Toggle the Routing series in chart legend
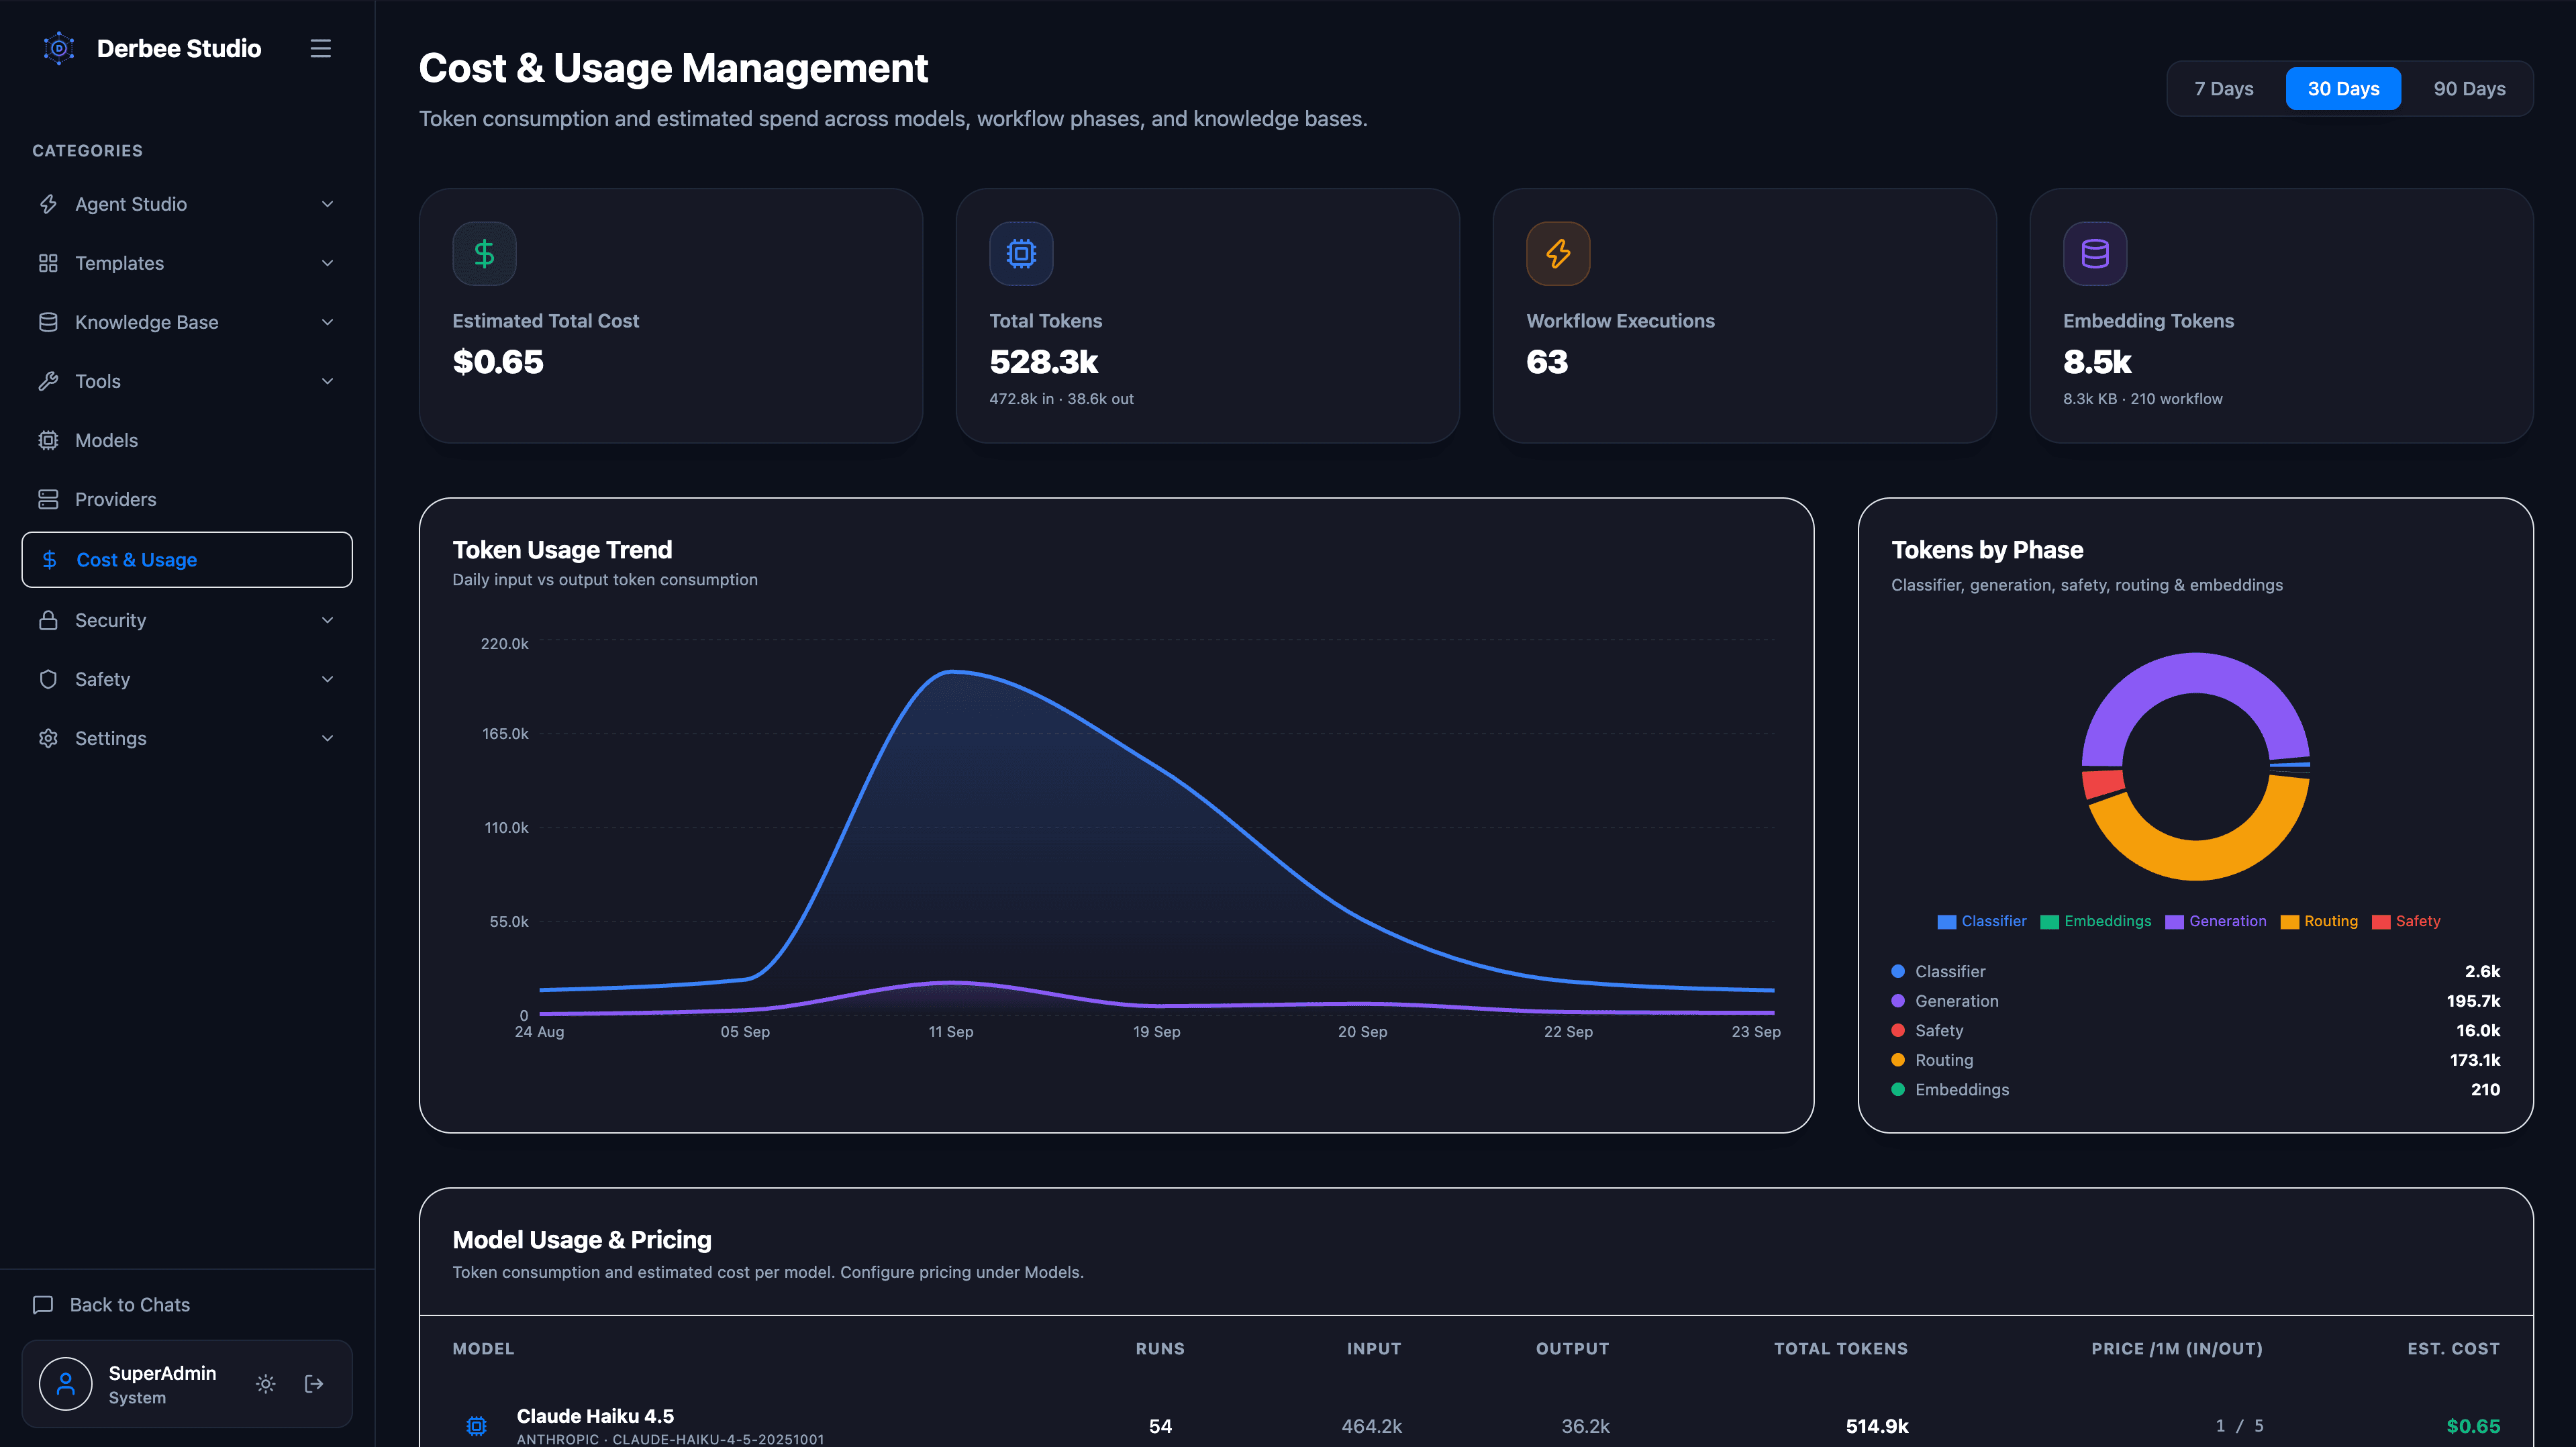Viewport: 2576px width, 1447px height. pyautogui.click(x=2319, y=921)
